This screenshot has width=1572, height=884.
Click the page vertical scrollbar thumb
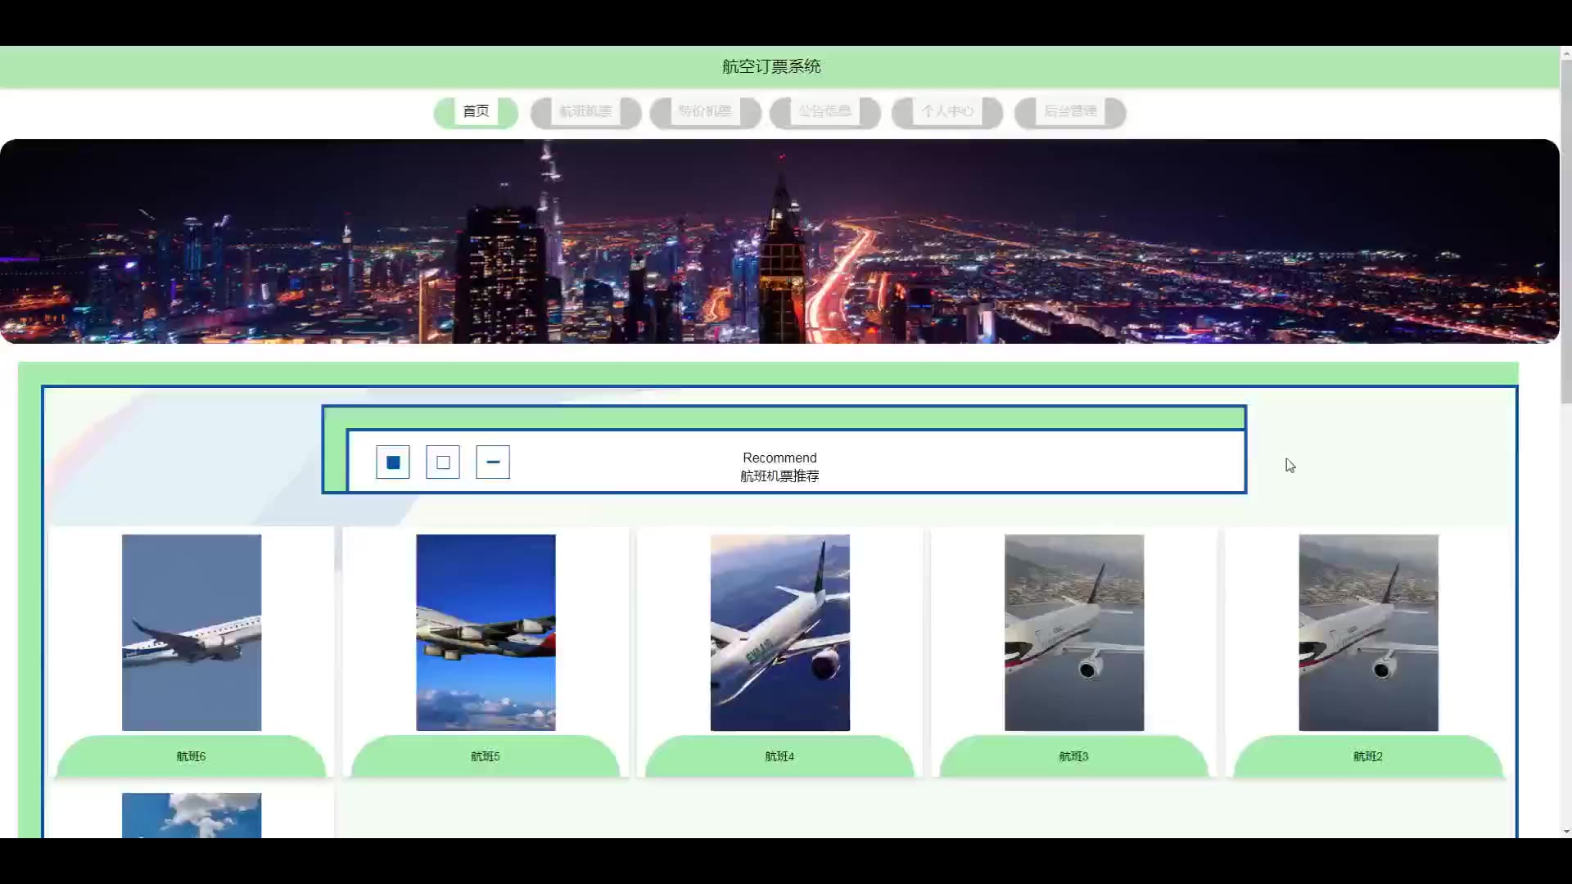pos(1565,233)
